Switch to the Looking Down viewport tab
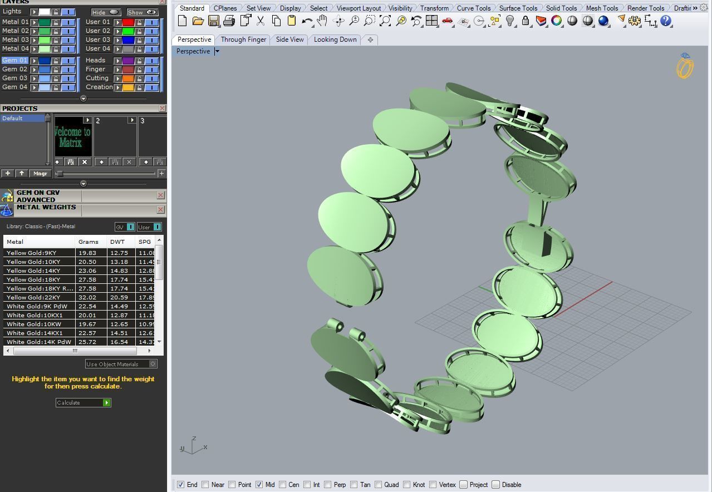 click(x=335, y=40)
